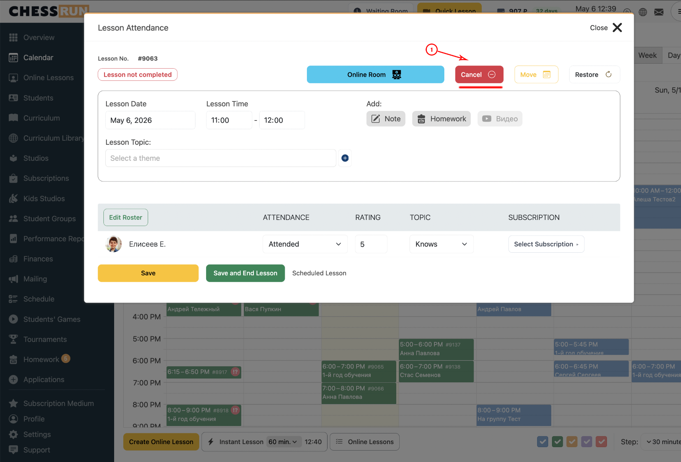Open Tournaments in the sidebar
681x462 pixels.
pos(45,339)
